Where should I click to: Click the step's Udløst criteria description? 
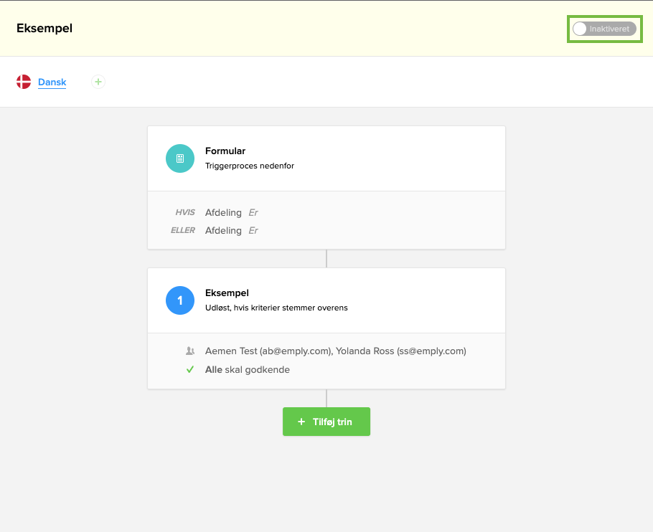tap(276, 308)
